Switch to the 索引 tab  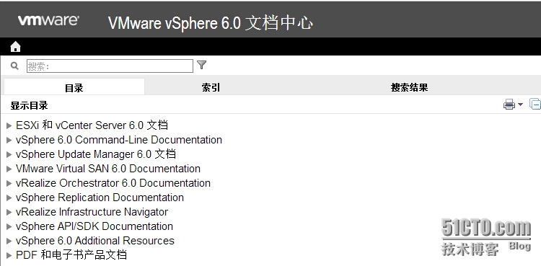point(211,87)
